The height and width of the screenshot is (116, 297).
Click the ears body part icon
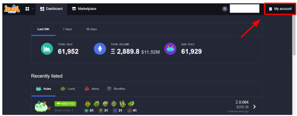96,104
